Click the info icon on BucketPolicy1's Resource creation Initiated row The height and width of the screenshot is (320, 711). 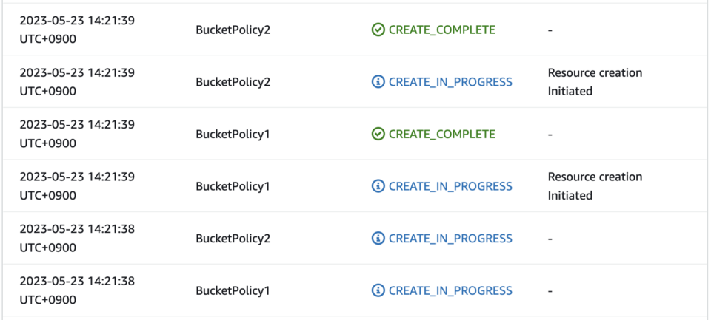378,186
